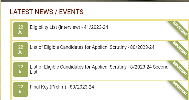Open Final Key (Prelim) - 83/2023-24
This screenshot has height=100, width=189.
tap(62, 87)
